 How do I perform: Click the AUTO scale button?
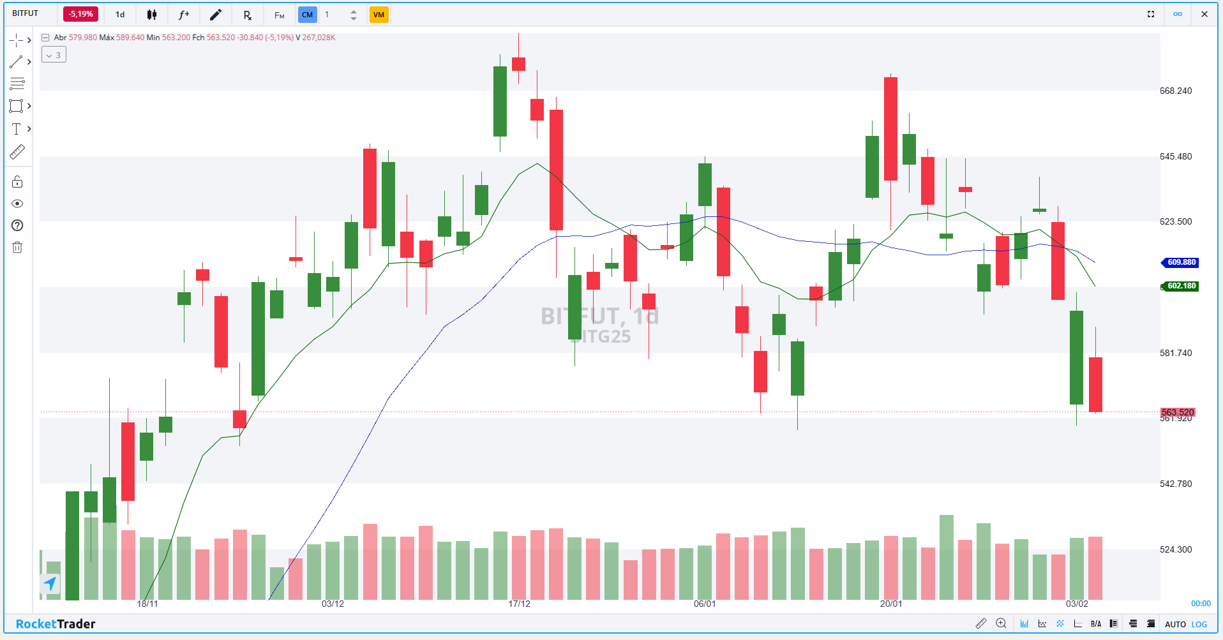click(1175, 624)
